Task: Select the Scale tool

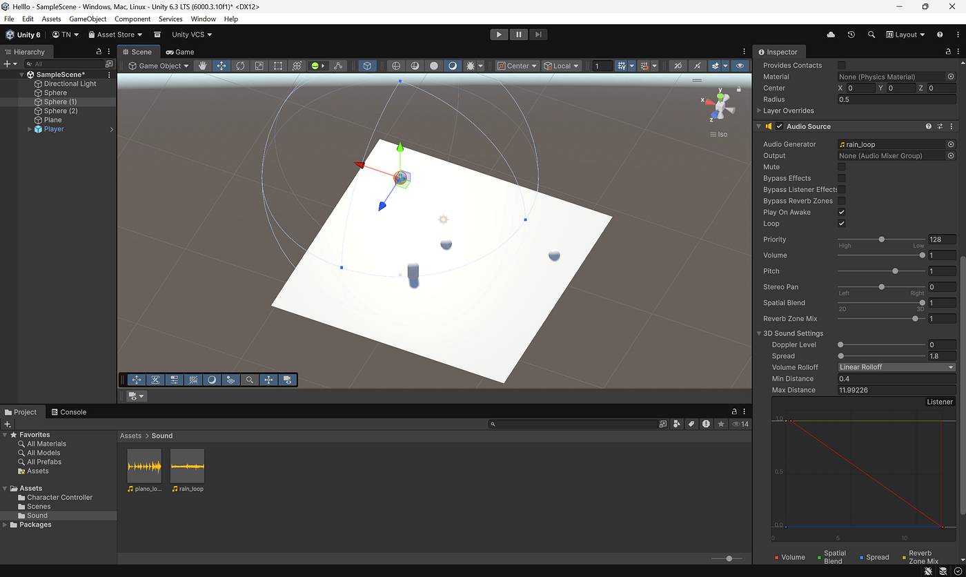Action: [259, 66]
